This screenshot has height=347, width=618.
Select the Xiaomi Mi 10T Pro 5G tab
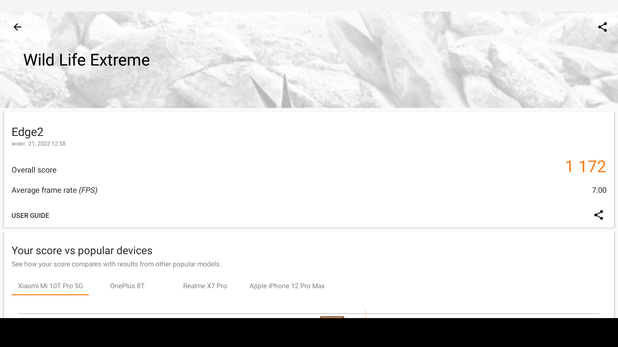(x=50, y=286)
